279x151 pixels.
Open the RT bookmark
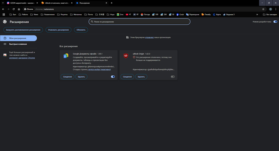[x=136, y=15]
